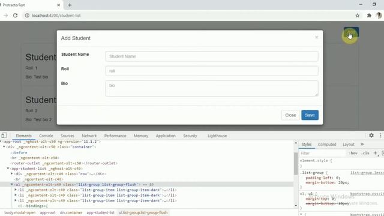Image resolution: width=384 pixels, height=216 pixels.
Task: Click app-student-list breadcrumb
Action: tap(100, 212)
